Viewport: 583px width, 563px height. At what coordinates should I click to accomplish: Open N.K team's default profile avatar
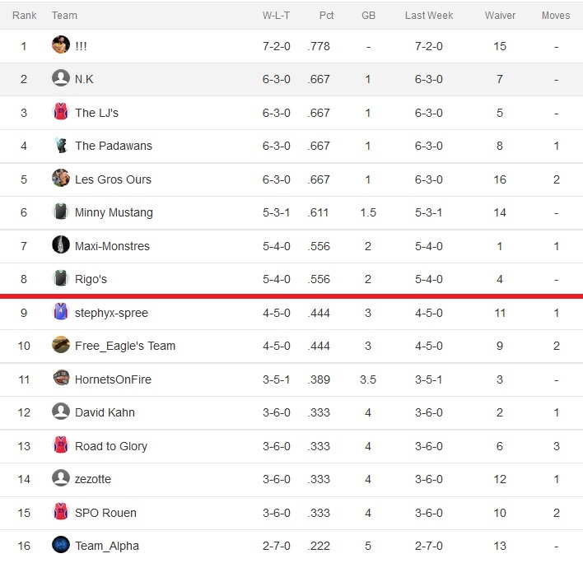(61, 78)
